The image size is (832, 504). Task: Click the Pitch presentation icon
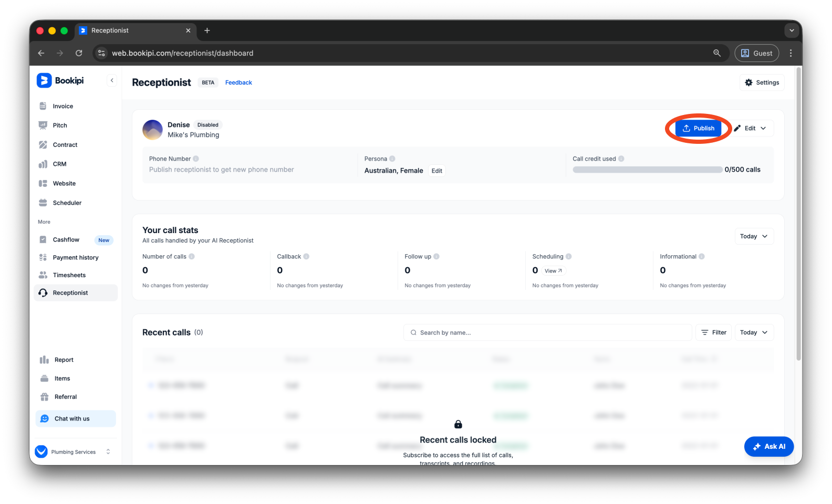43,125
